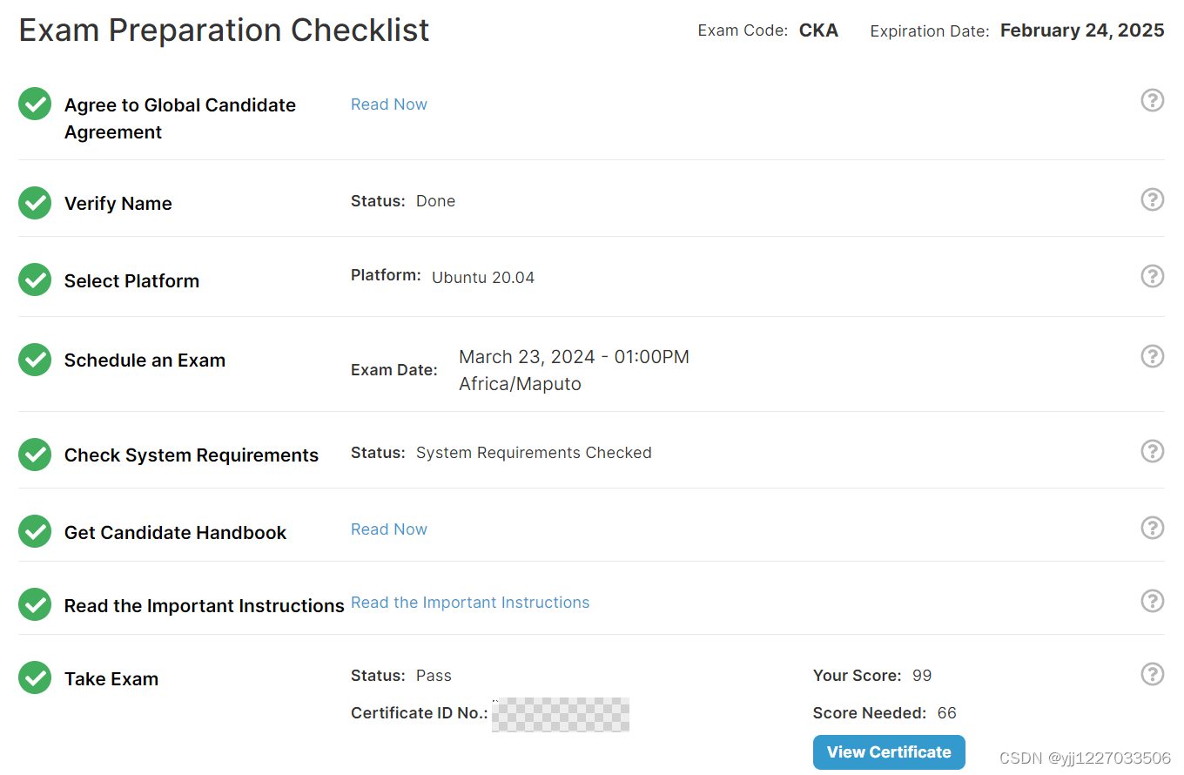Click help icon in Select Platform row
This screenshot has width=1184, height=775.
pyautogui.click(x=1152, y=276)
